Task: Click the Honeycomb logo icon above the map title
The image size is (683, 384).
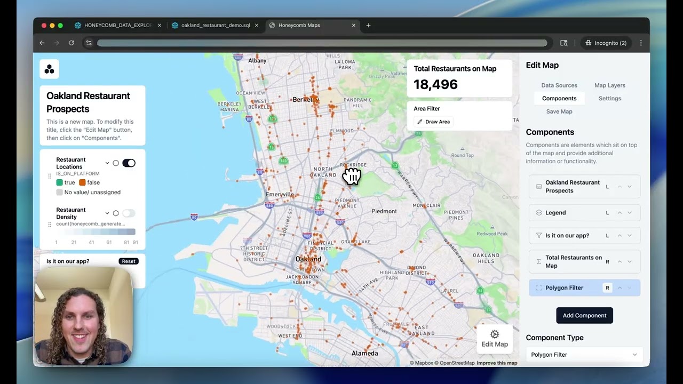Action: (49, 69)
